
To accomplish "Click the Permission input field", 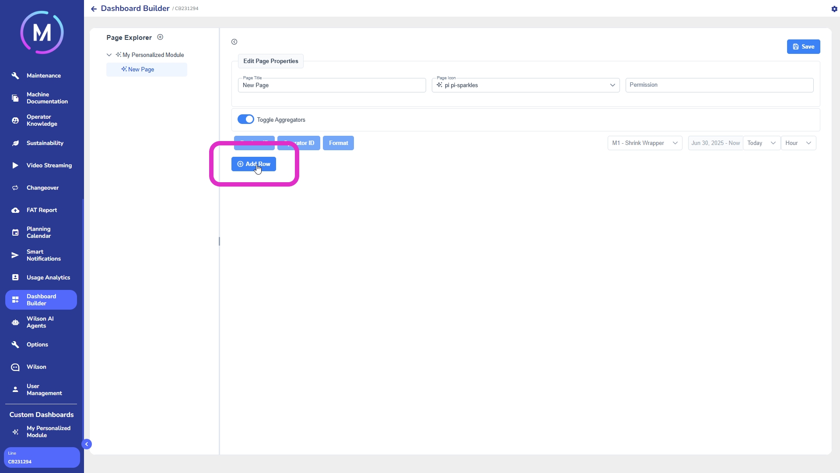I will click(x=719, y=85).
